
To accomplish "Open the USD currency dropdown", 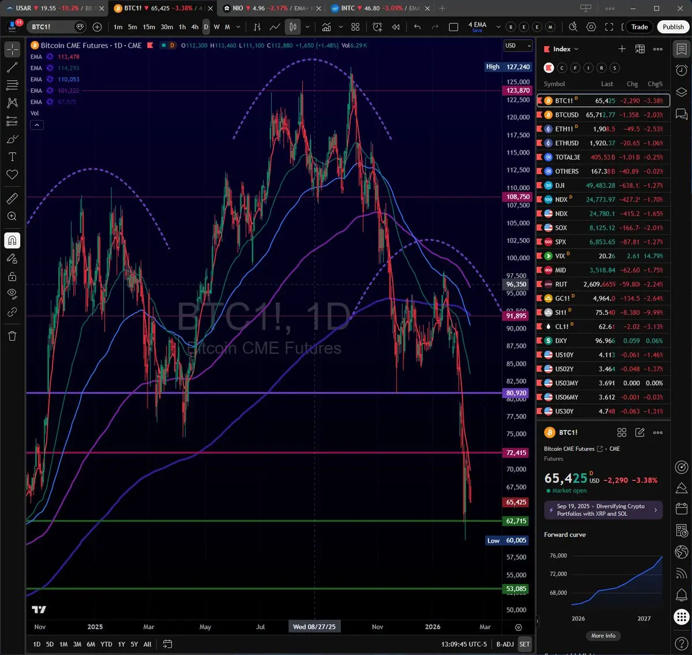I will tap(518, 46).
